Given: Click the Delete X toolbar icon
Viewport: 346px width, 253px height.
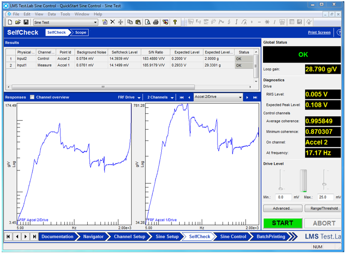Looking at the screenshot, I should [113, 22].
